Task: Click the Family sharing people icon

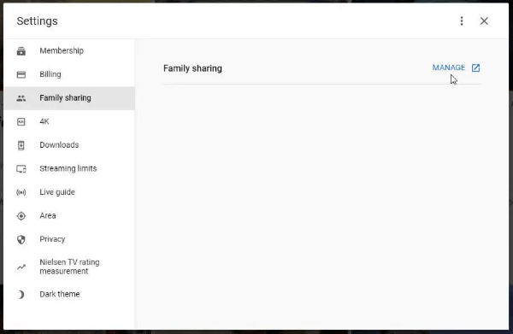Action: (x=21, y=98)
